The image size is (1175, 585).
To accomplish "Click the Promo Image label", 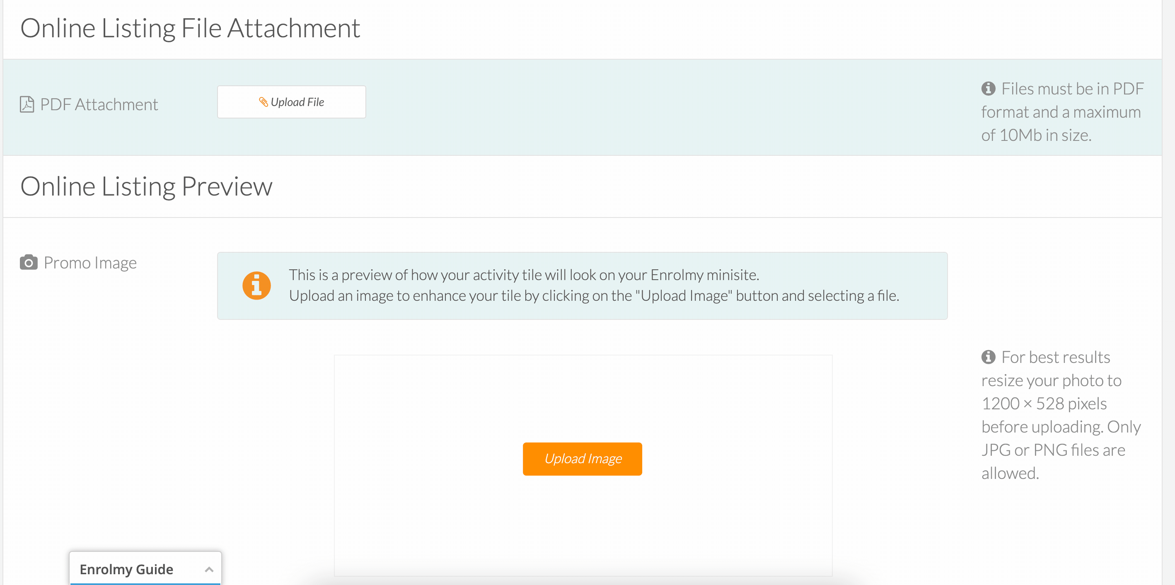I will pos(90,263).
